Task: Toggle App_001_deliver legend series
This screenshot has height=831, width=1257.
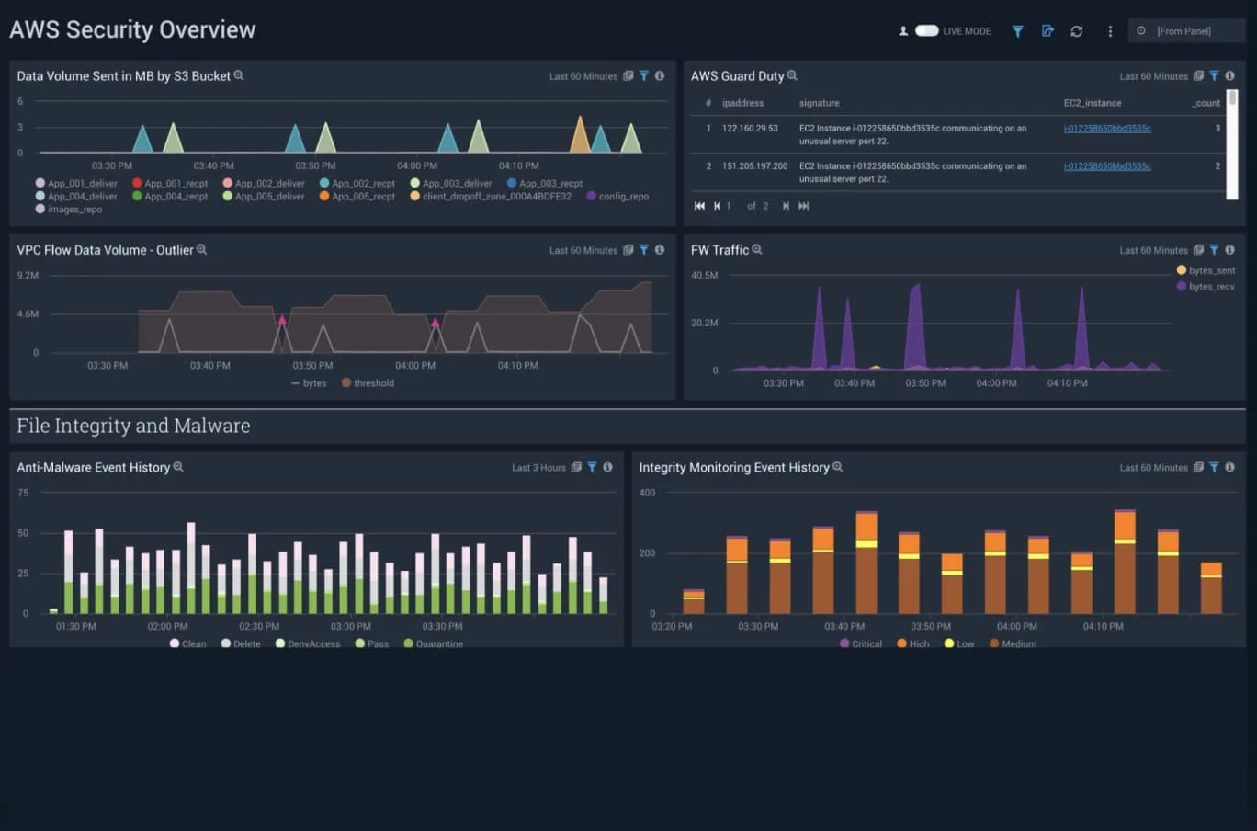Action: click(x=76, y=184)
